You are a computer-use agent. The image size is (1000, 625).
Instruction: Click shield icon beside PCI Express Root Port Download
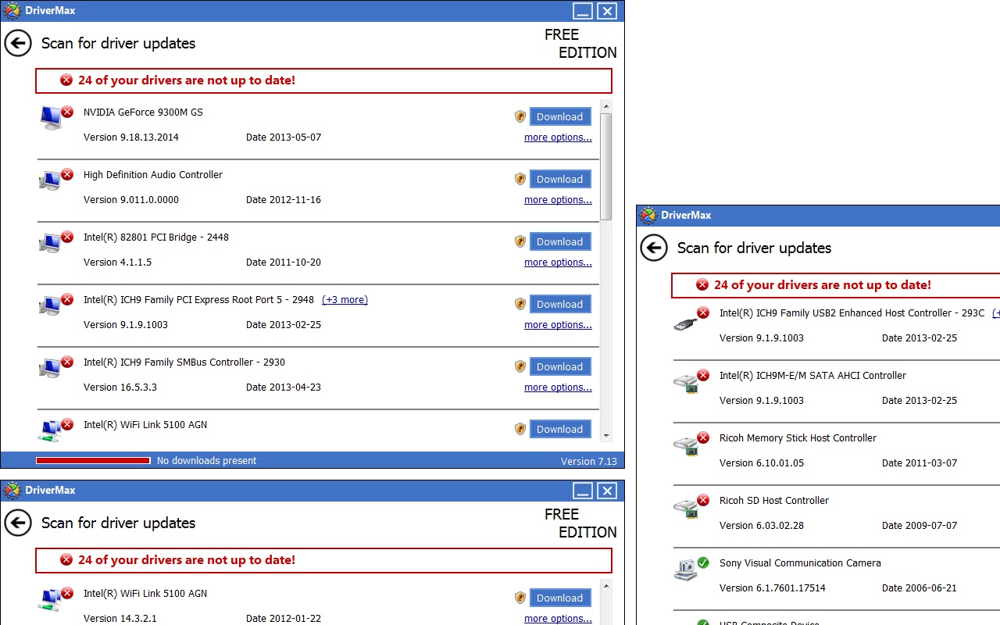coord(520,304)
